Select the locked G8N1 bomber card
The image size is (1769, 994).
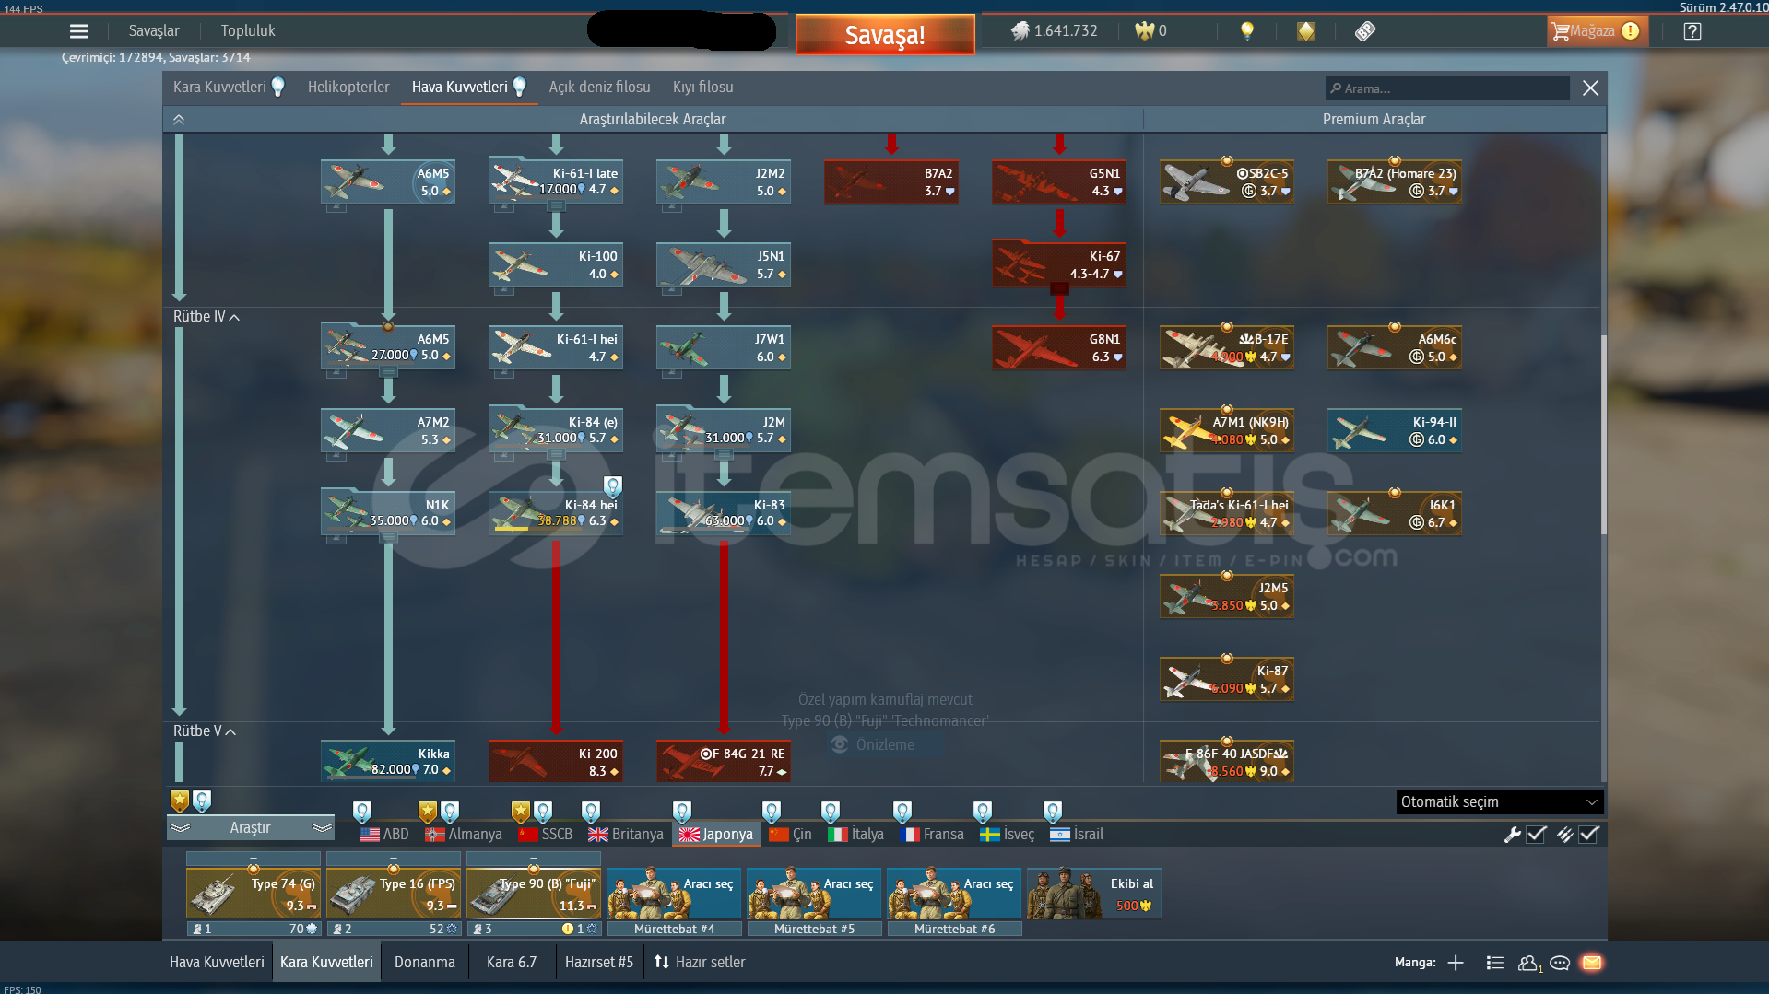(x=1059, y=348)
